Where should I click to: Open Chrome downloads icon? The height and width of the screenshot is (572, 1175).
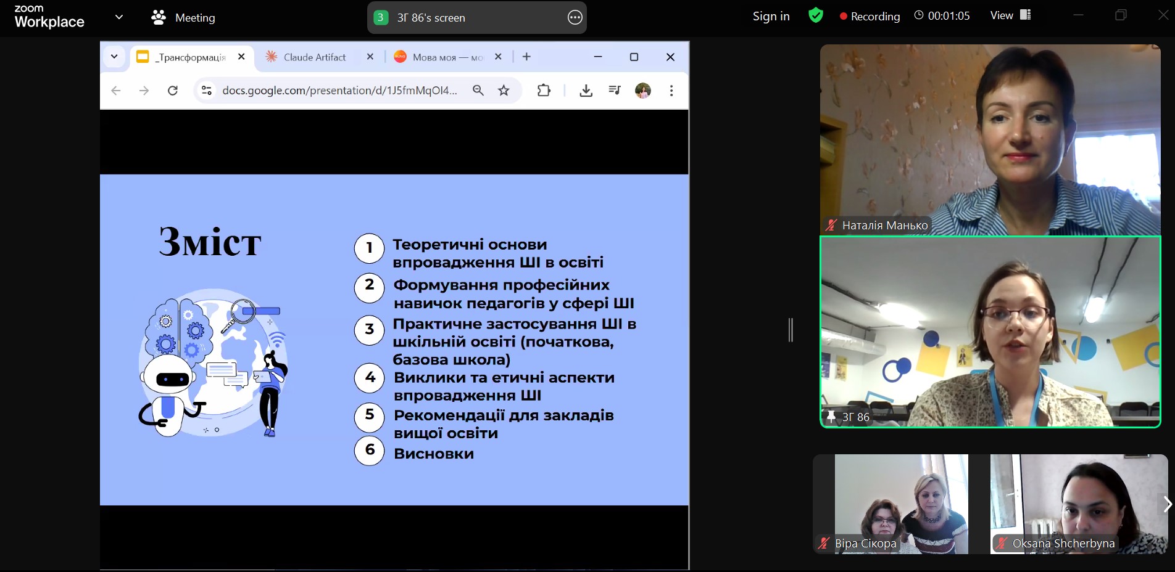(x=586, y=91)
